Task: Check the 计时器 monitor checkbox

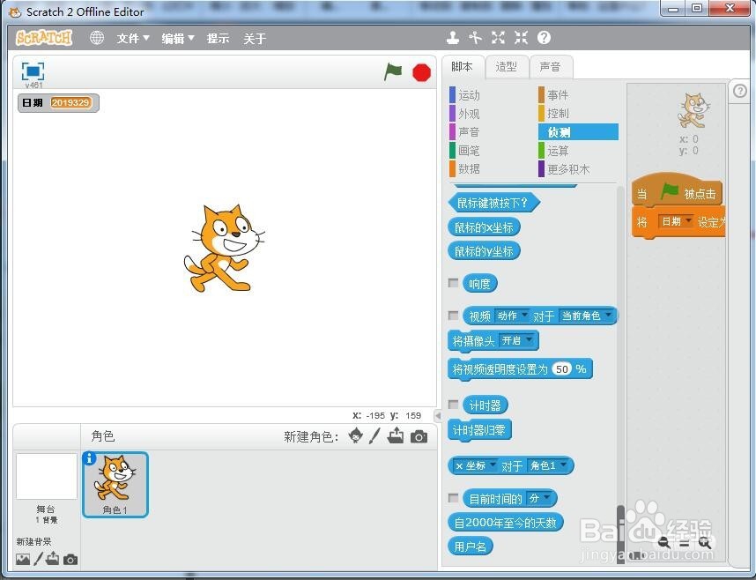Action: (453, 405)
